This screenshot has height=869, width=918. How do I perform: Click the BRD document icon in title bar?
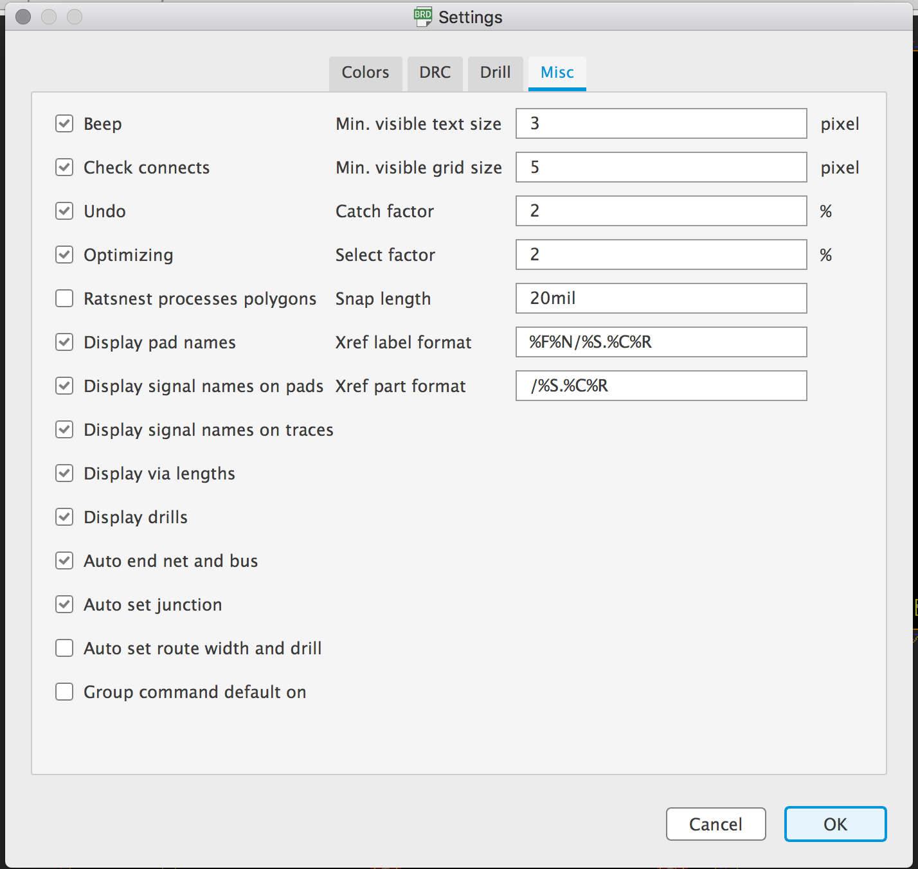422,16
